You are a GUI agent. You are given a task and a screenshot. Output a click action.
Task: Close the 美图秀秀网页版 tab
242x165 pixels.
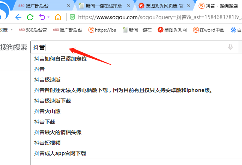click(x=189, y=6)
